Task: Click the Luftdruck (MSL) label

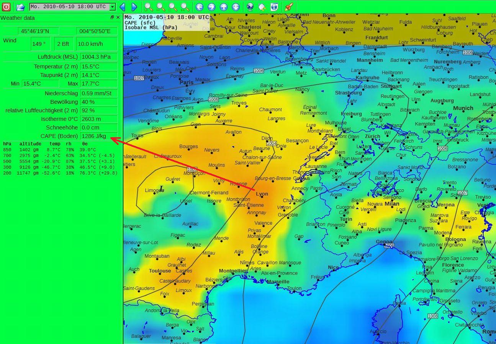Action: point(57,57)
